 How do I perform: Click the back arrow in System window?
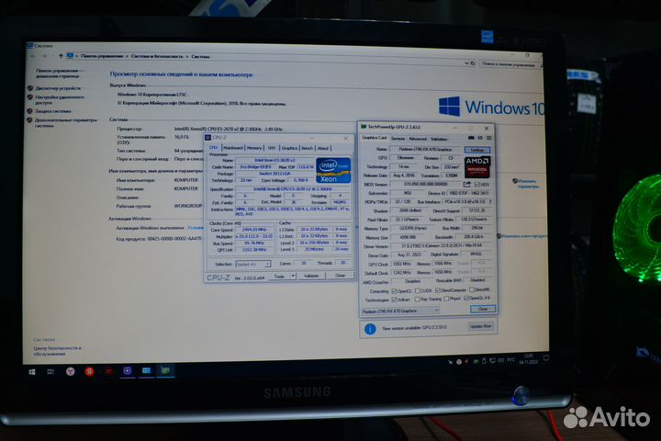[x=33, y=56]
